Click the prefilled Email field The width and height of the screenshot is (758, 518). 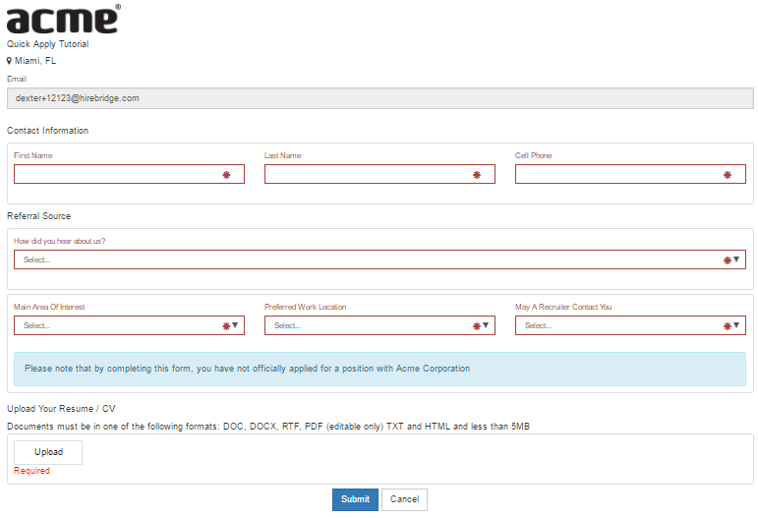point(379,98)
